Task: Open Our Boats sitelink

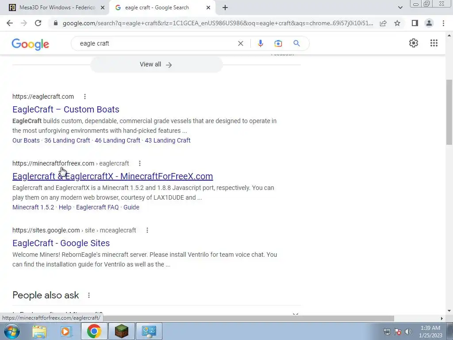Action: [26, 140]
